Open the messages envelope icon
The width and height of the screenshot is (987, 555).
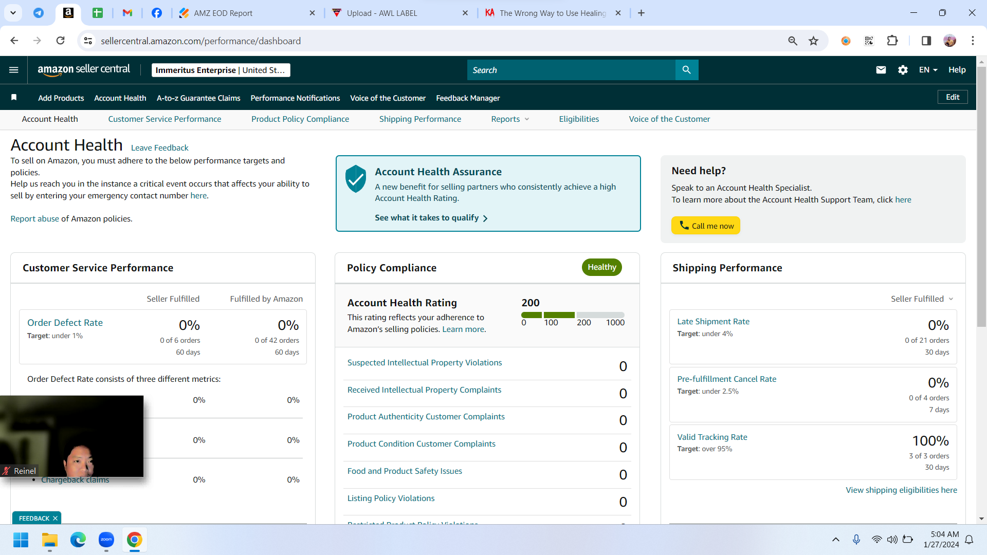pyautogui.click(x=881, y=70)
